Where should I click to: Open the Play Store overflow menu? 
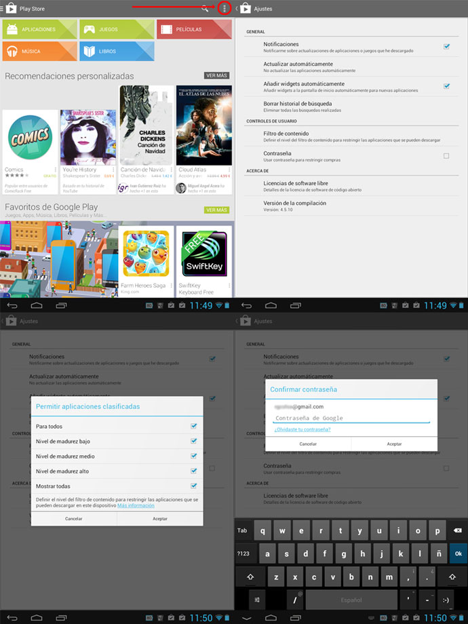225,8
